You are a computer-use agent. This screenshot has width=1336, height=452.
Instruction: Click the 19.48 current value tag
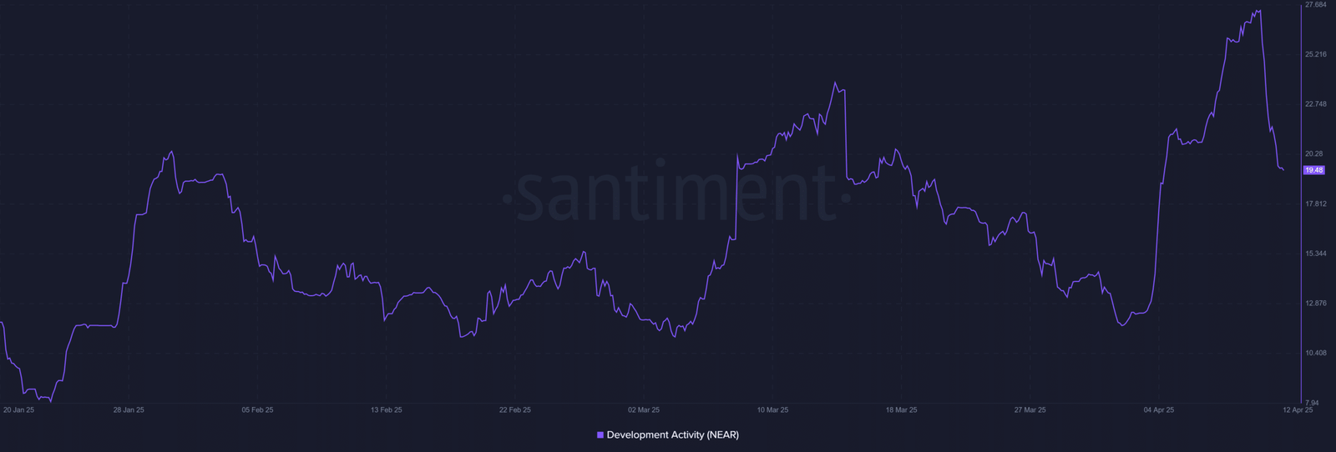[1313, 170]
